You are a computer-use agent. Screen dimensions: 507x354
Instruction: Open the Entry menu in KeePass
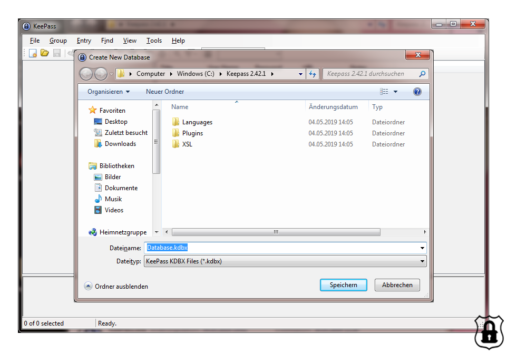pos(84,41)
